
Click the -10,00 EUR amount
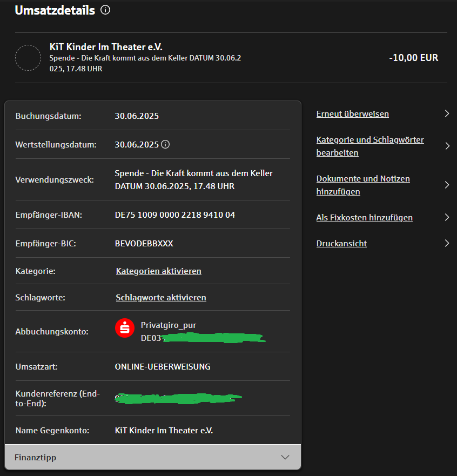(413, 58)
